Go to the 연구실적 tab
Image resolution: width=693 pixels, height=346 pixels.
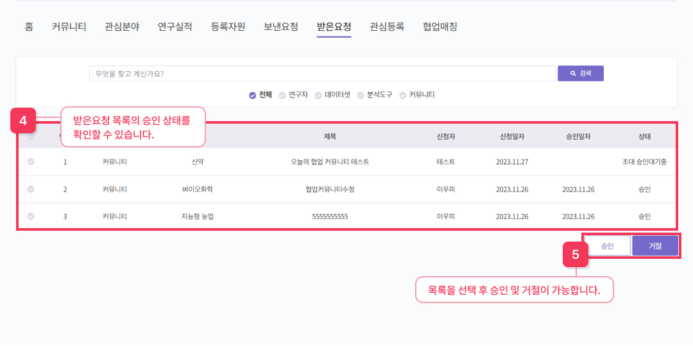[x=175, y=26]
